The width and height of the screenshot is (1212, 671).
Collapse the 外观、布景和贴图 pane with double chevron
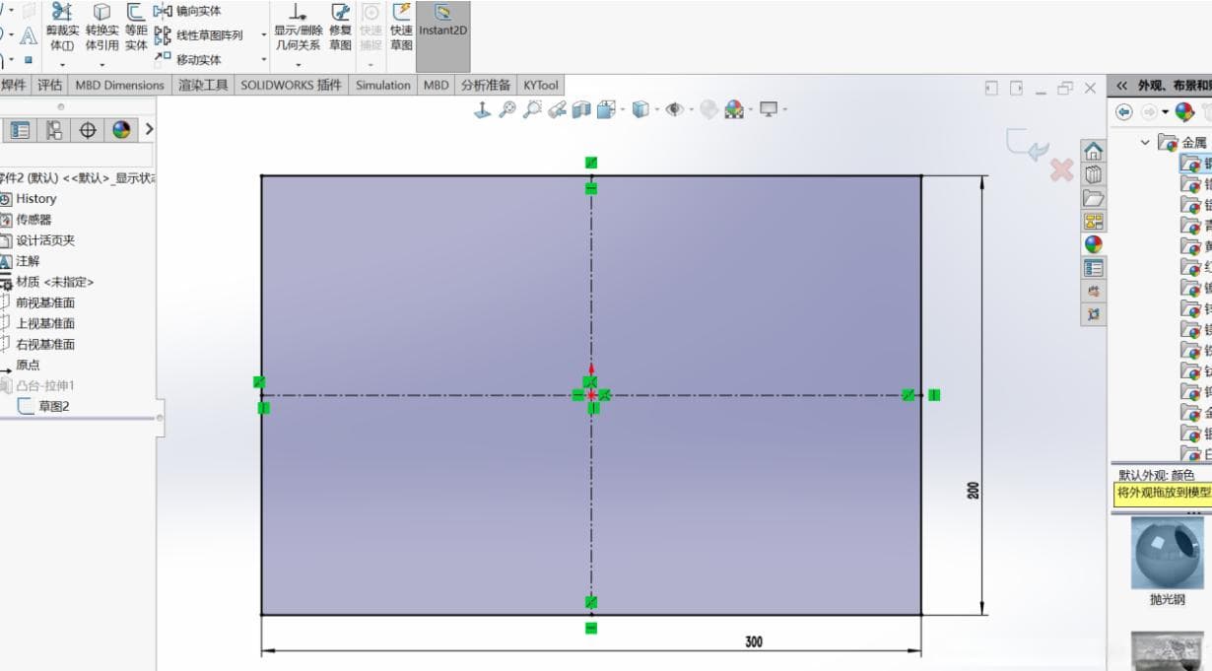coord(1121,86)
